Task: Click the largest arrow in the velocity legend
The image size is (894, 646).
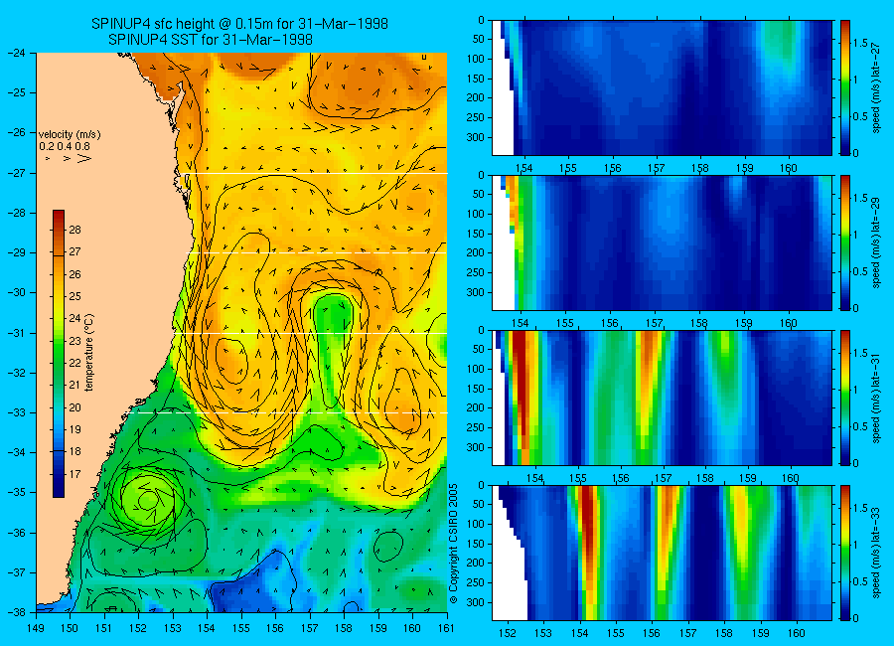Action: [83, 159]
